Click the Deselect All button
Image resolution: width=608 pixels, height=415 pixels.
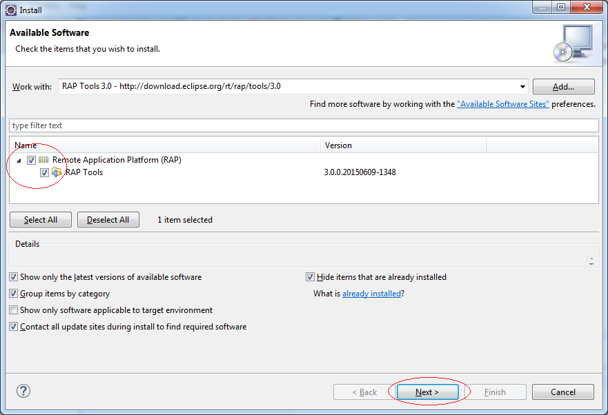(x=108, y=220)
